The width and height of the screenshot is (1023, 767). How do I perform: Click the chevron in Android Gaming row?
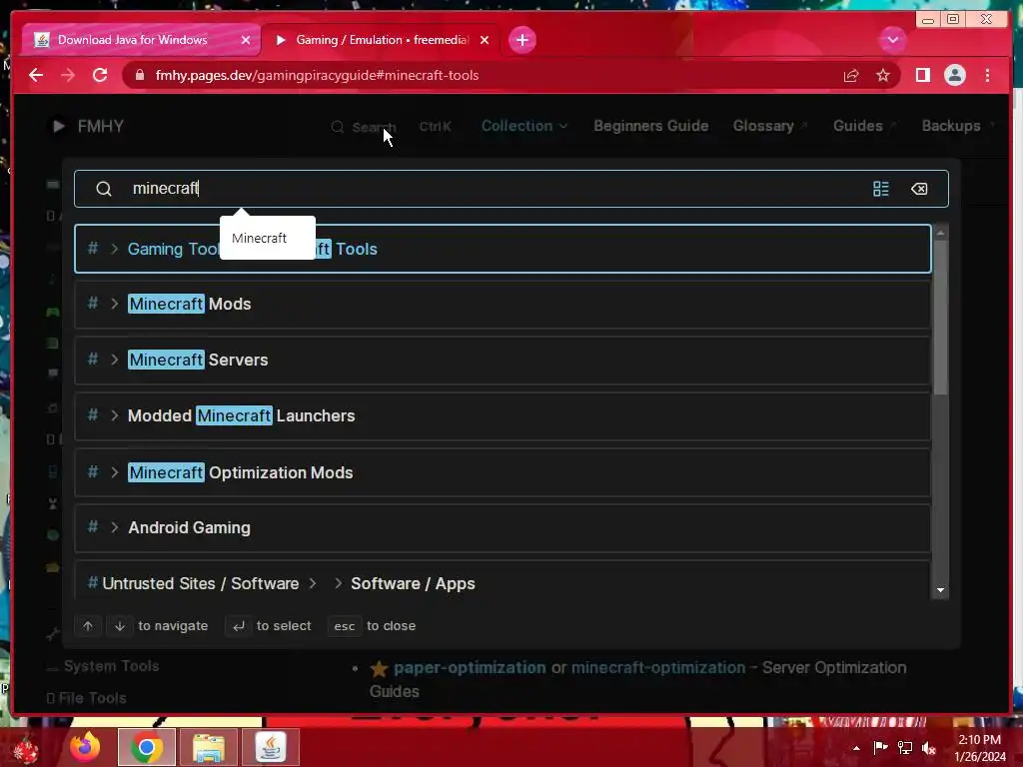coord(114,527)
